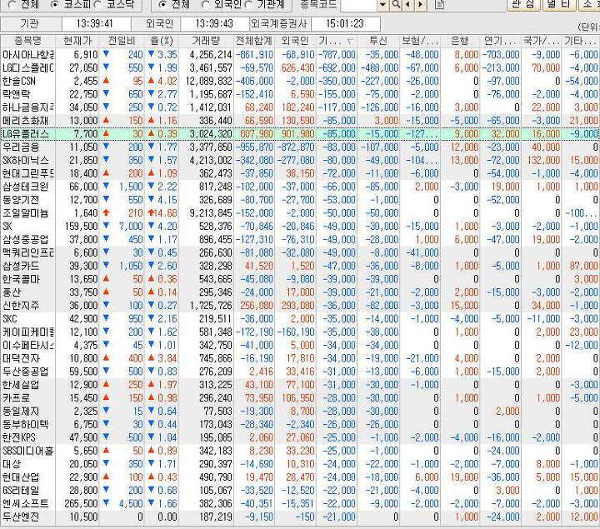Select the 풍산 stock row
Viewport: 600px width, 529px height.
pyautogui.click(x=300, y=292)
